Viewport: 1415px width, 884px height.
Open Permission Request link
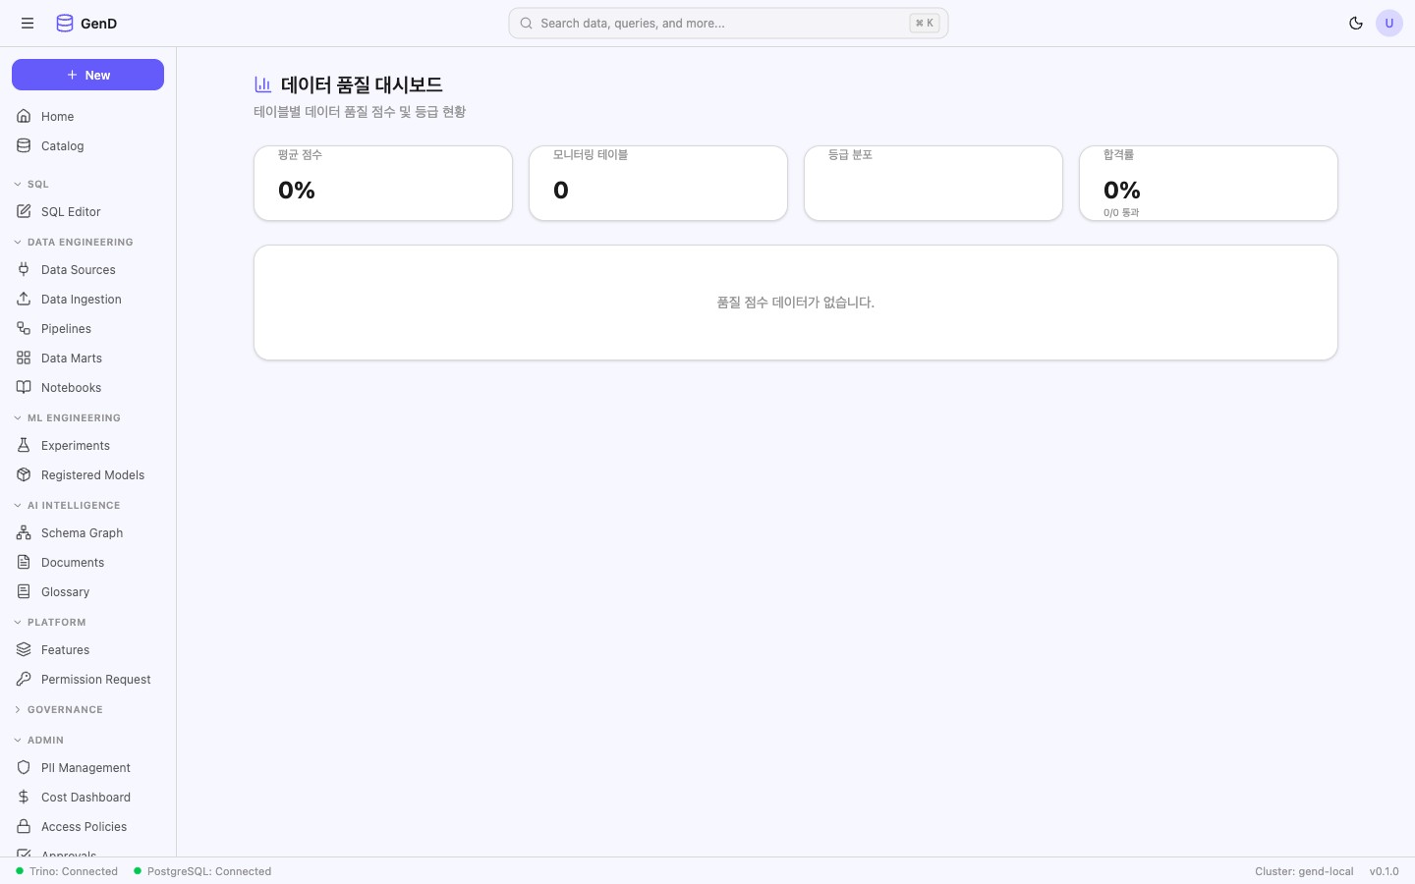click(95, 680)
